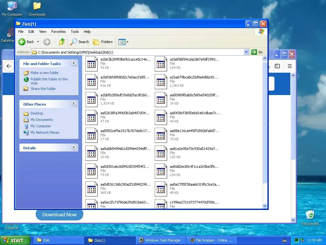The image size is (326, 245).
Task: Collapse the File and Folder Tasks panel
Action: point(74,63)
